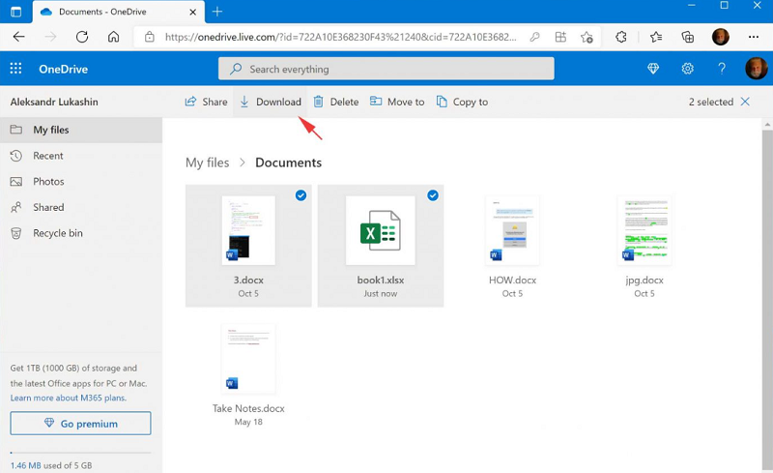Uncheck the book1.xlsx selection circle
This screenshot has width=773, height=473.
433,195
